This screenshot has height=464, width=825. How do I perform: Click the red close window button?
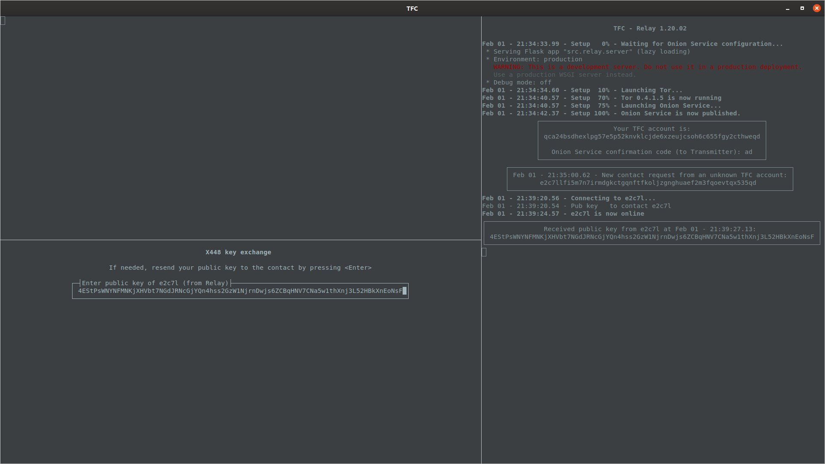tap(816, 8)
